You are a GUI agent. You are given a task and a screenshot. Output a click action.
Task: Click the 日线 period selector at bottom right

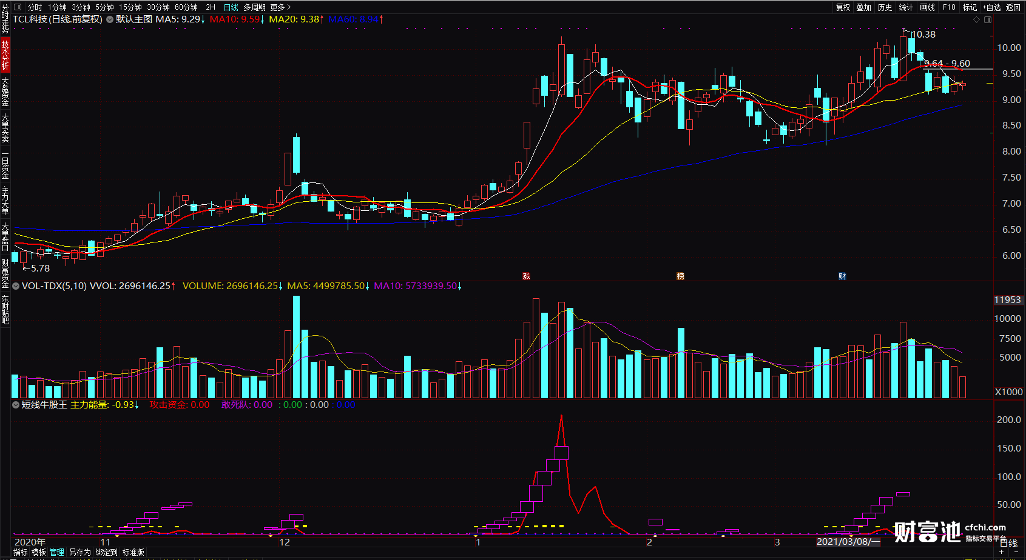click(1008, 543)
